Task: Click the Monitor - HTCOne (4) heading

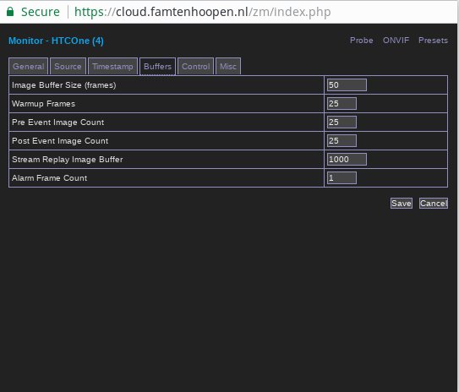Action: coord(56,41)
